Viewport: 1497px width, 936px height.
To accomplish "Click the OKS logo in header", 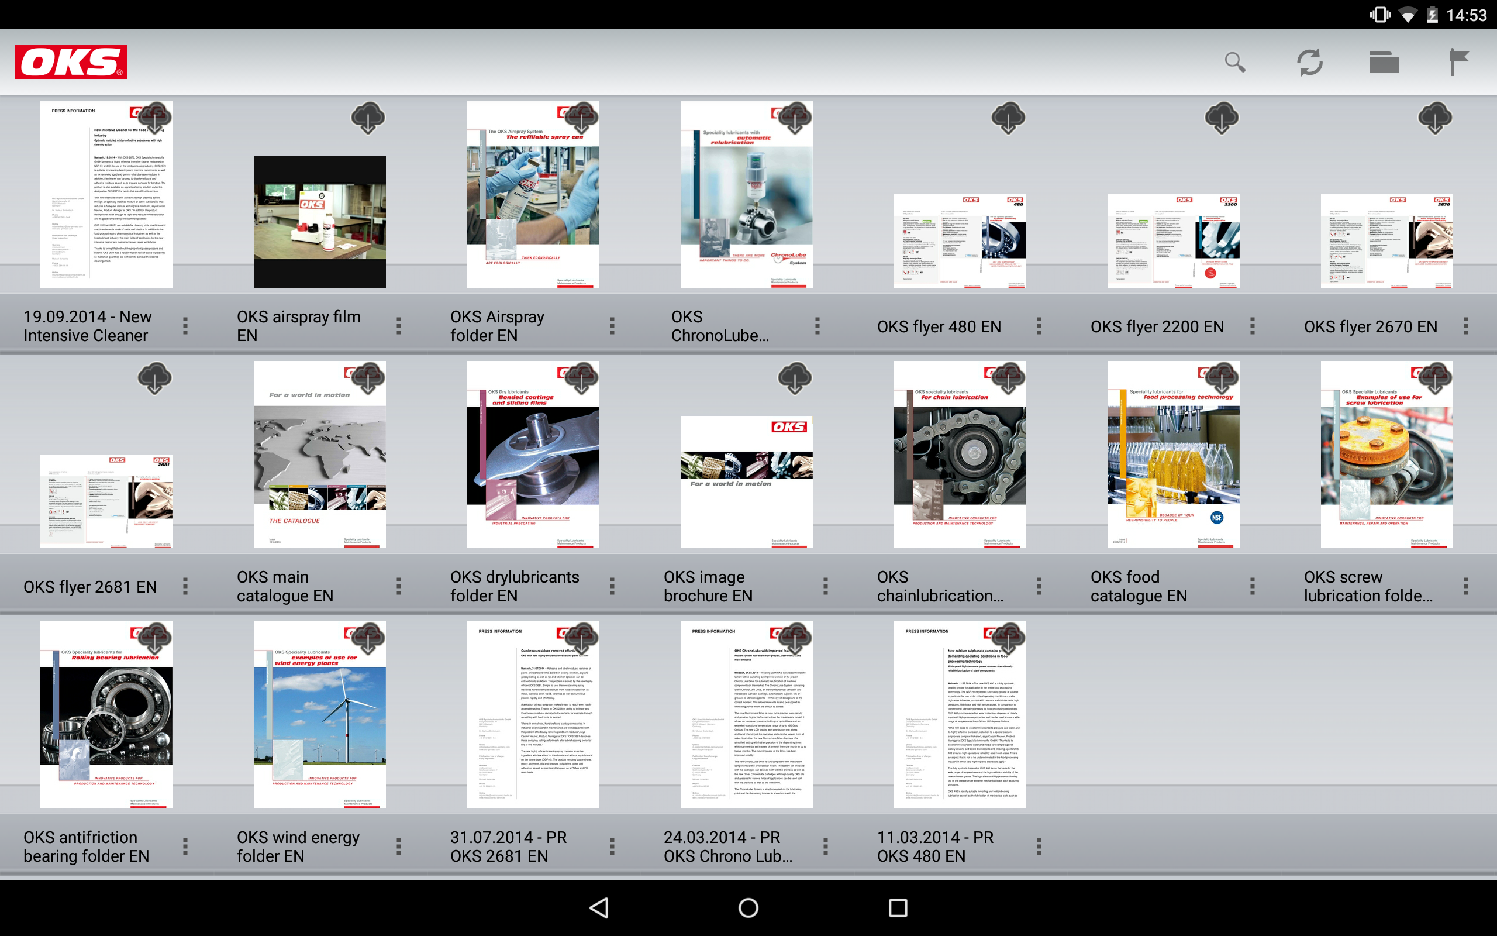I will coord(71,62).
